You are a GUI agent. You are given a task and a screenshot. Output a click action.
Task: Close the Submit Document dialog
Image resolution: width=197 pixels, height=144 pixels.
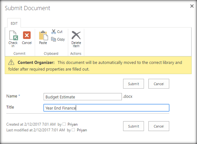[x=191, y=6]
